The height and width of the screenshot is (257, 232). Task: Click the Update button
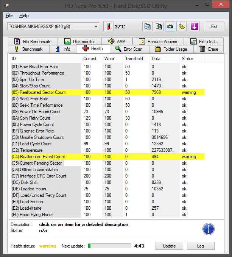[169, 246]
